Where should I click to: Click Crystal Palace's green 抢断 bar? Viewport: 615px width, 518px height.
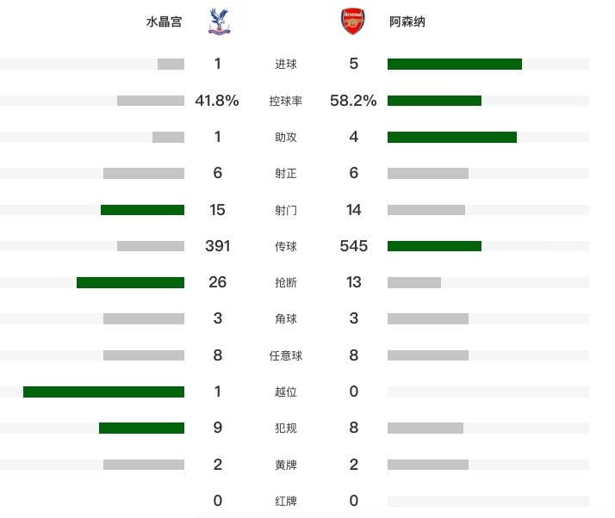tap(130, 282)
